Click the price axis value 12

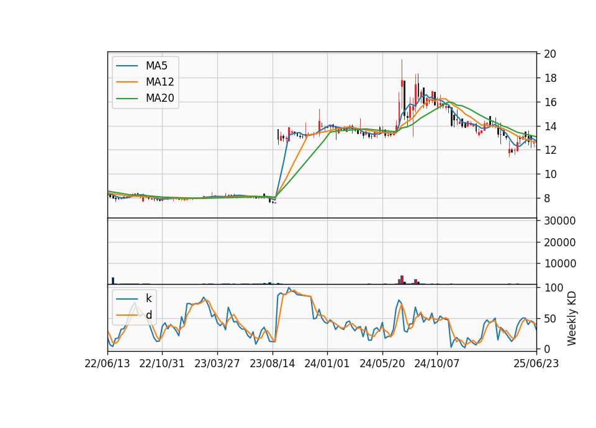(550, 150)
